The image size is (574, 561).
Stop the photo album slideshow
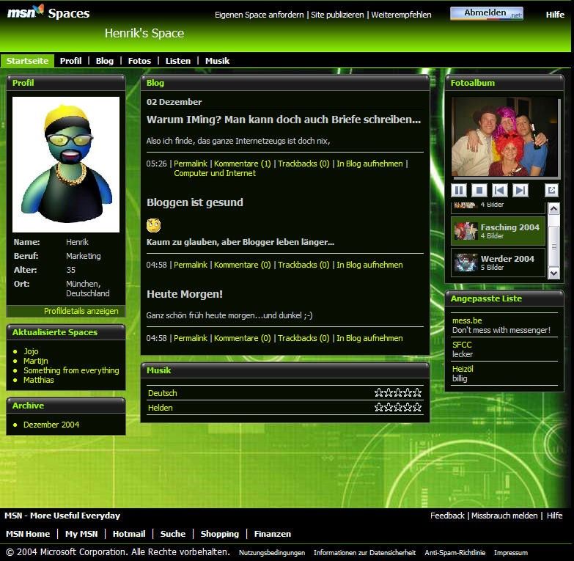479,191
